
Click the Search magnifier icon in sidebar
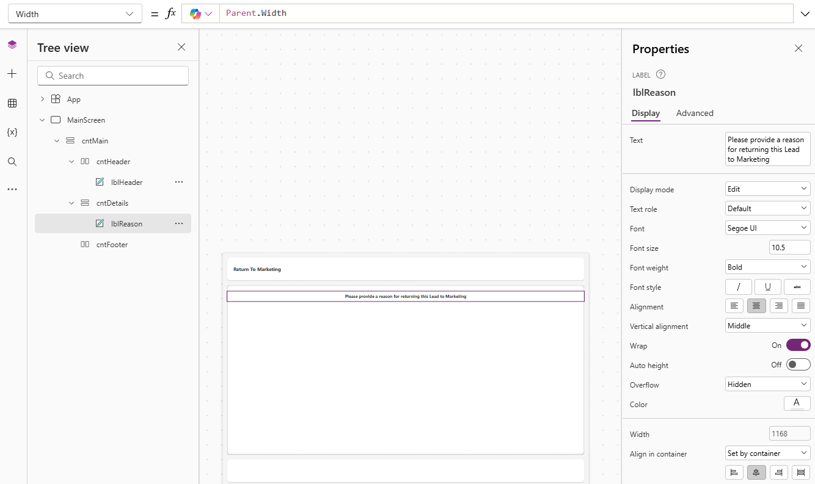point(12,162)
